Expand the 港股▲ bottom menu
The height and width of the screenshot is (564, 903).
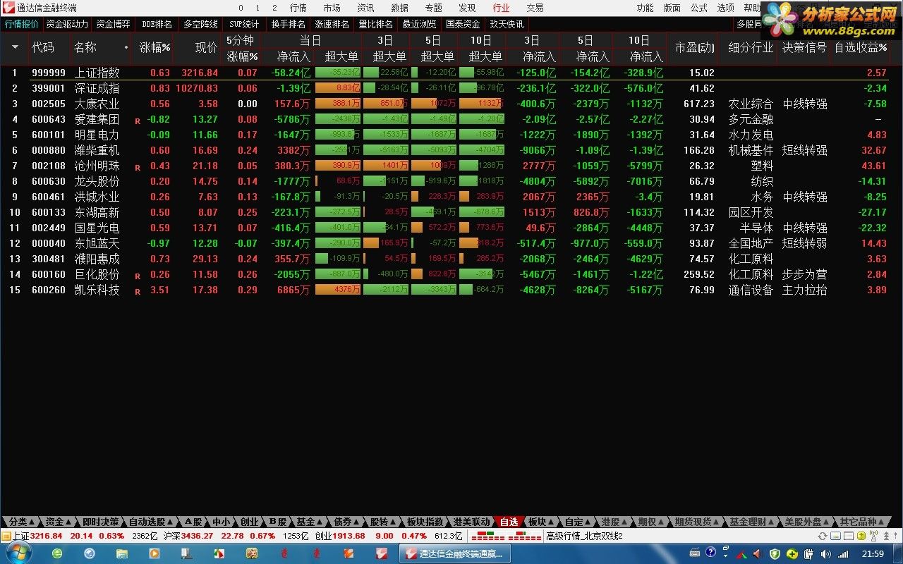(x=614, y=522)
